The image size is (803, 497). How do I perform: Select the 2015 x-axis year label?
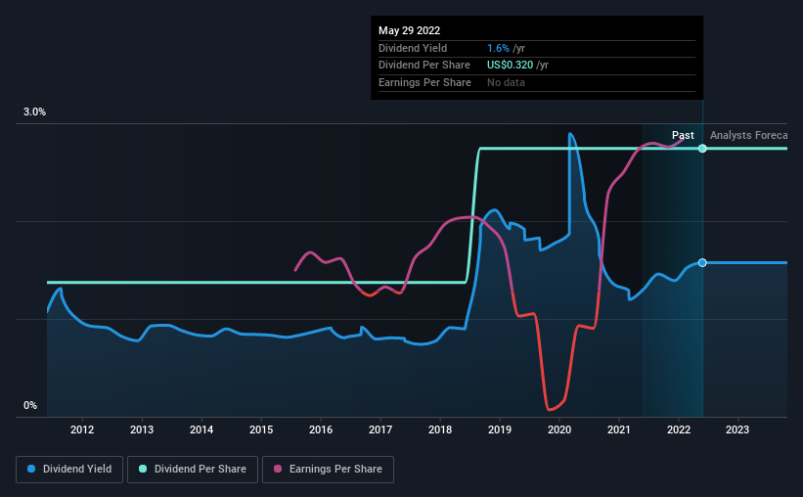[261, 429]
